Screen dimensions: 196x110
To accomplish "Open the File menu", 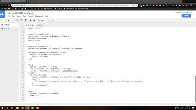I will coord(9,16).
